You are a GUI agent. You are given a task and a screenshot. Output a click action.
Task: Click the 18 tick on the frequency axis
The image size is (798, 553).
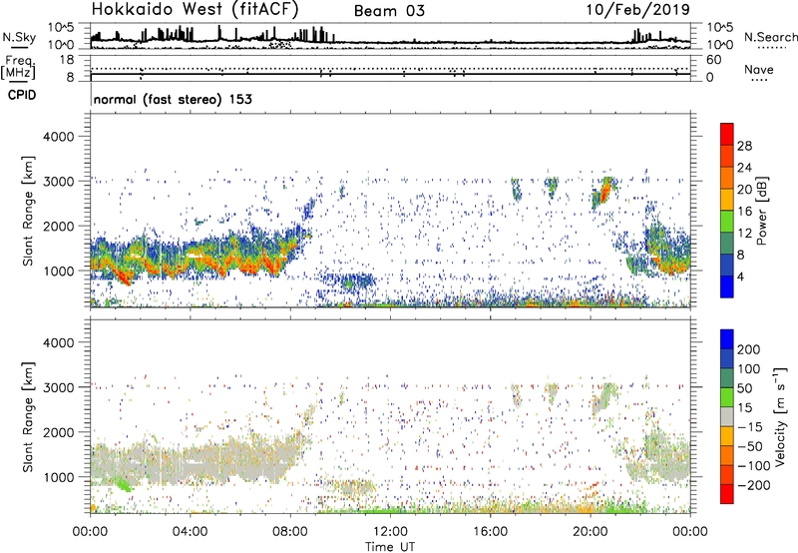[x=67, y=60]
